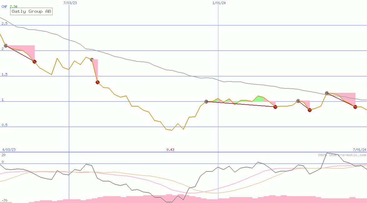Viewport: 367px width, 203px height.
Task: Select gray dot at the final price peak
Action: pyautogui.click(x=327, y=93)
